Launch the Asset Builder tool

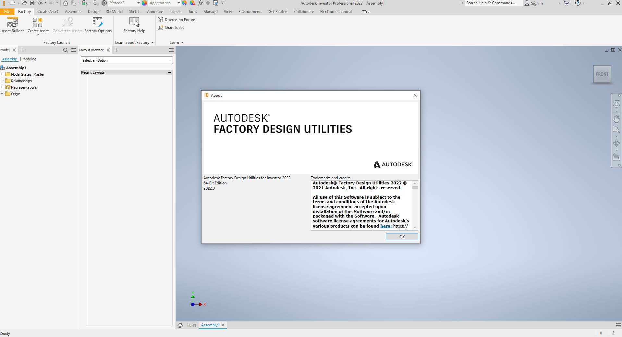(x=13, y=25)
